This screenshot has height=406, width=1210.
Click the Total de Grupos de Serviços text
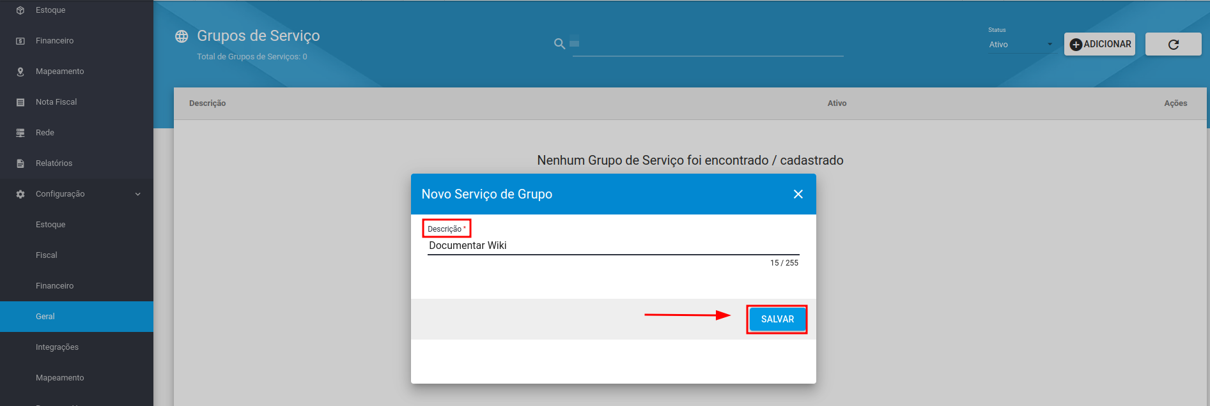[x=252, y=57]
